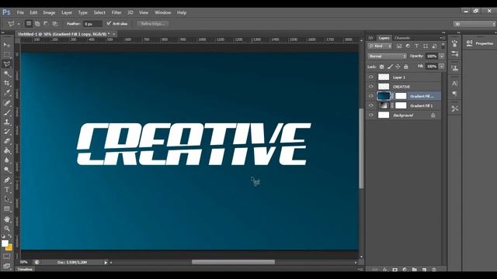The image size is (497, 279).
Task: Switch to the 3D panel tab
Action: tap(370, 38)
